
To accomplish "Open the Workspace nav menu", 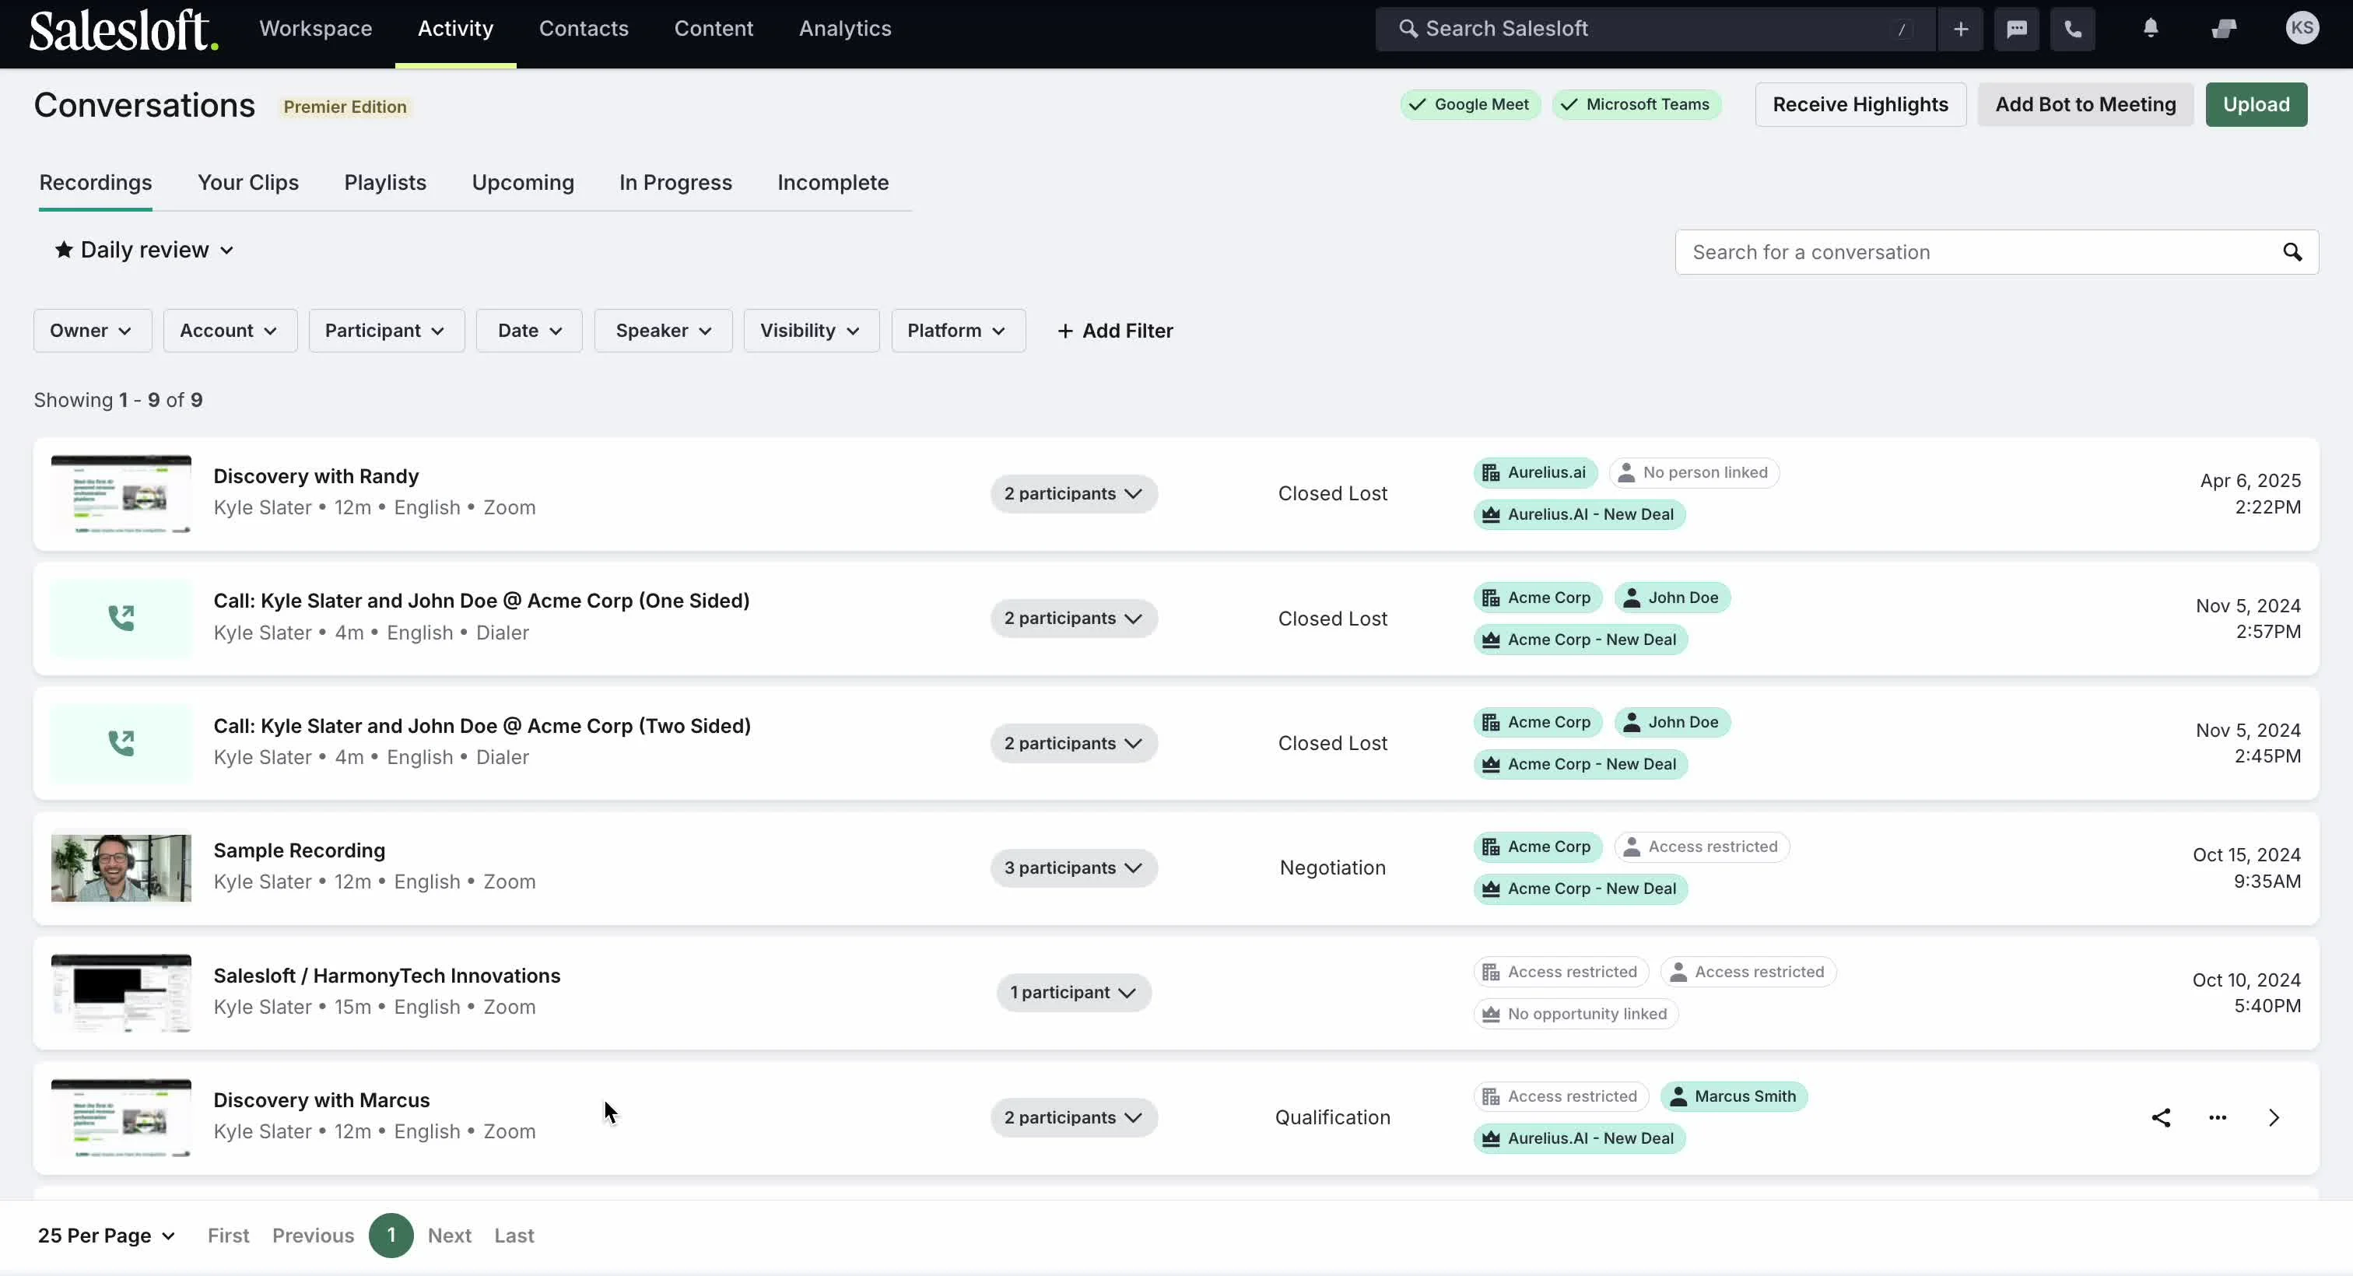I will [315, 30].
